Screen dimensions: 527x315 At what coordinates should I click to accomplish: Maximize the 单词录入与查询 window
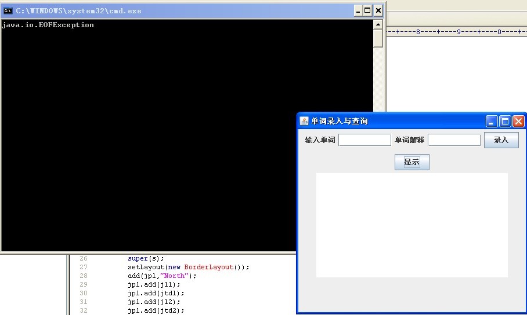(505, 121)
